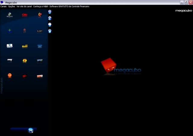Open the Opções menu
Image resolution: width=193 pixels, height=136 pixels.
coord(12,6)
